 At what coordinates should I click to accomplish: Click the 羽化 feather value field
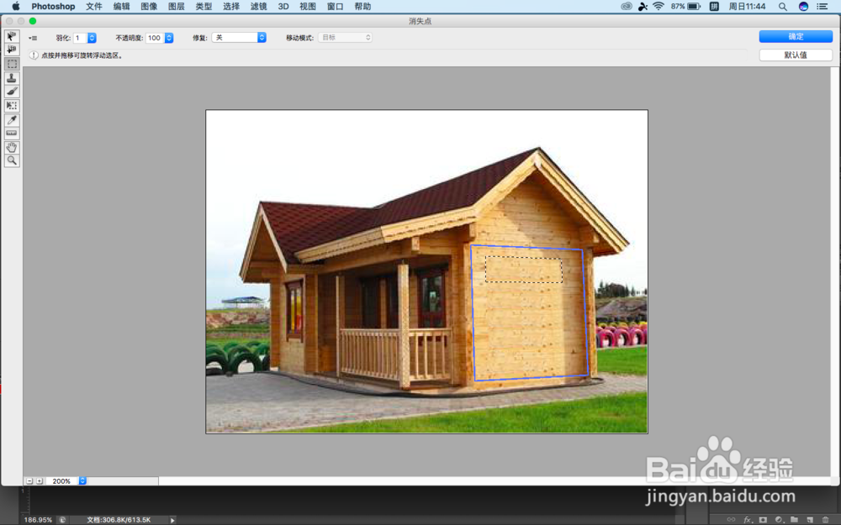tap(80, 38)
